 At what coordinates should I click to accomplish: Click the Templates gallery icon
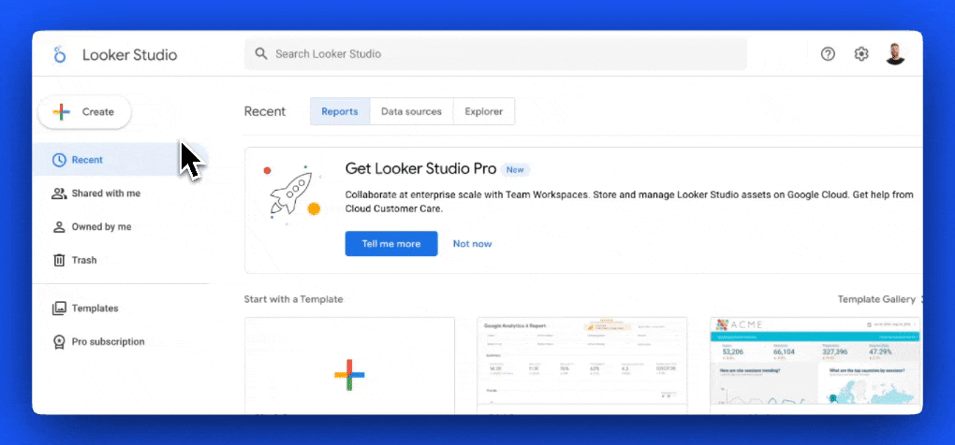click(59, 309)
